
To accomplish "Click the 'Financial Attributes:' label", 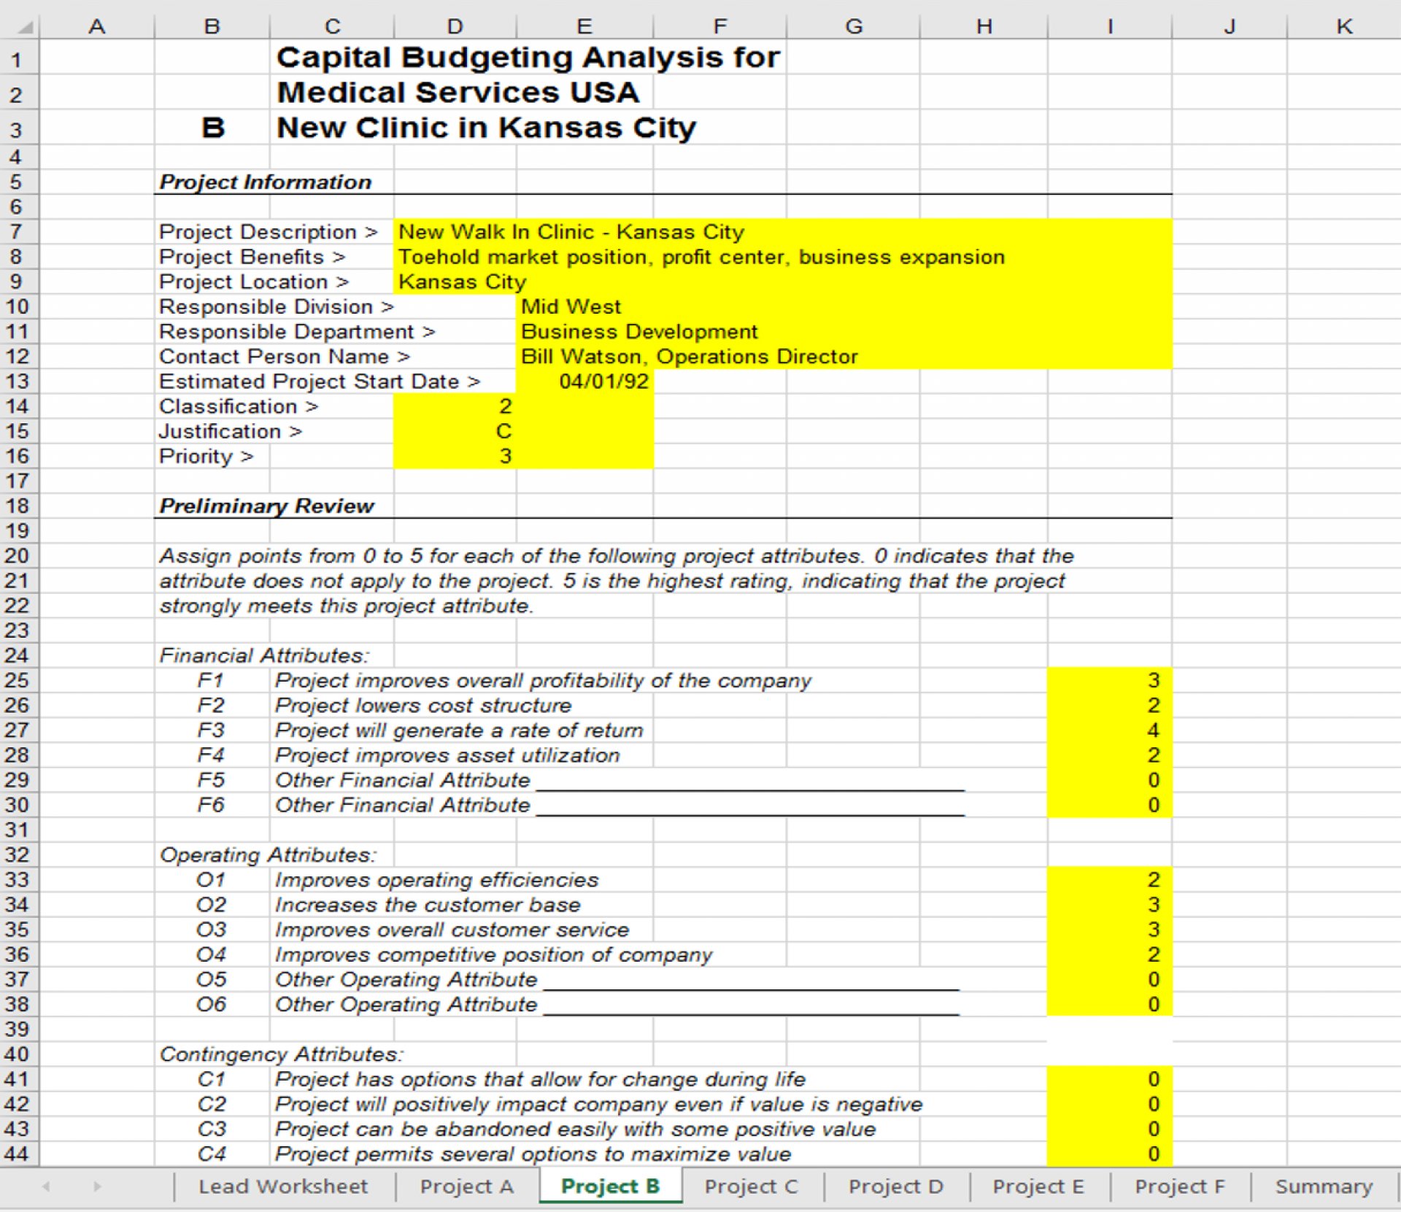I will [x=264, y=655].
